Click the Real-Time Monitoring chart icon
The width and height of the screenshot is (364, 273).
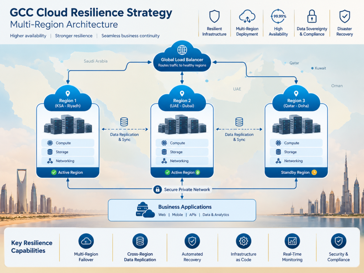coord(292,241)
